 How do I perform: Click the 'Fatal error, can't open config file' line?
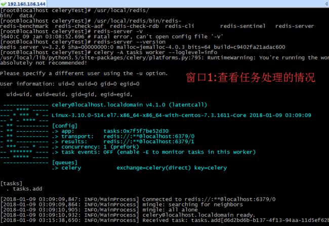pyautogui.click(x=111, y=37)
